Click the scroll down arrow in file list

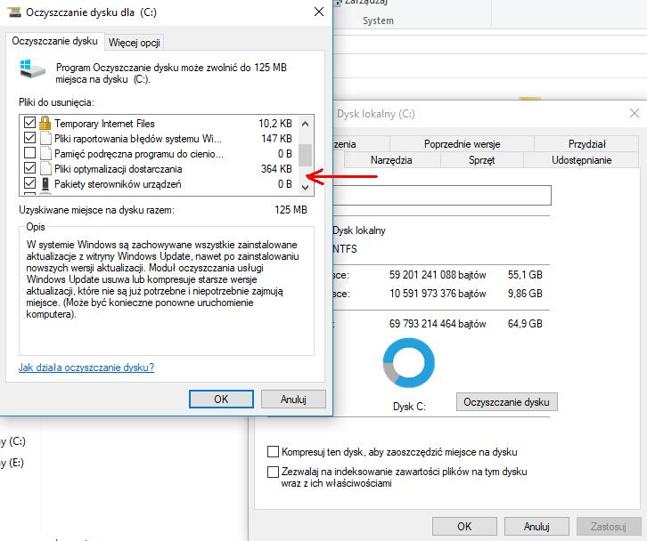coord(305,188)
